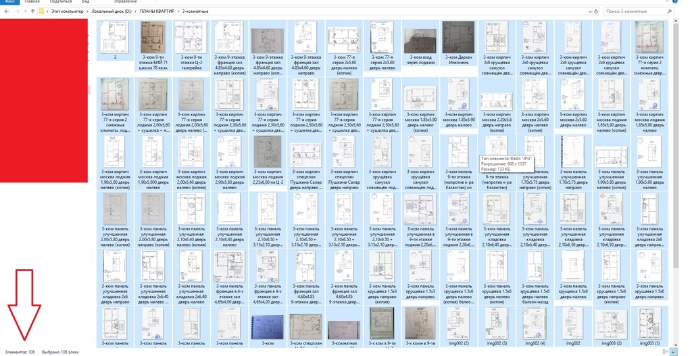This screenshot has height=356, width=692.
Task: Open the Файл menu
Action: pyautogui.click(x=9, y=2)
